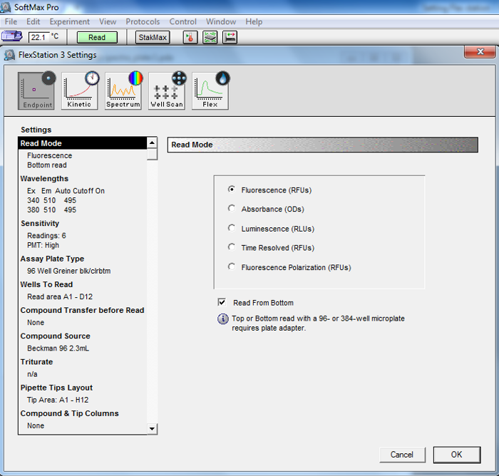The image size is (499, 476).
Task: Select Compound Transfer before Read setting
Action: click(x=82, y=310)
